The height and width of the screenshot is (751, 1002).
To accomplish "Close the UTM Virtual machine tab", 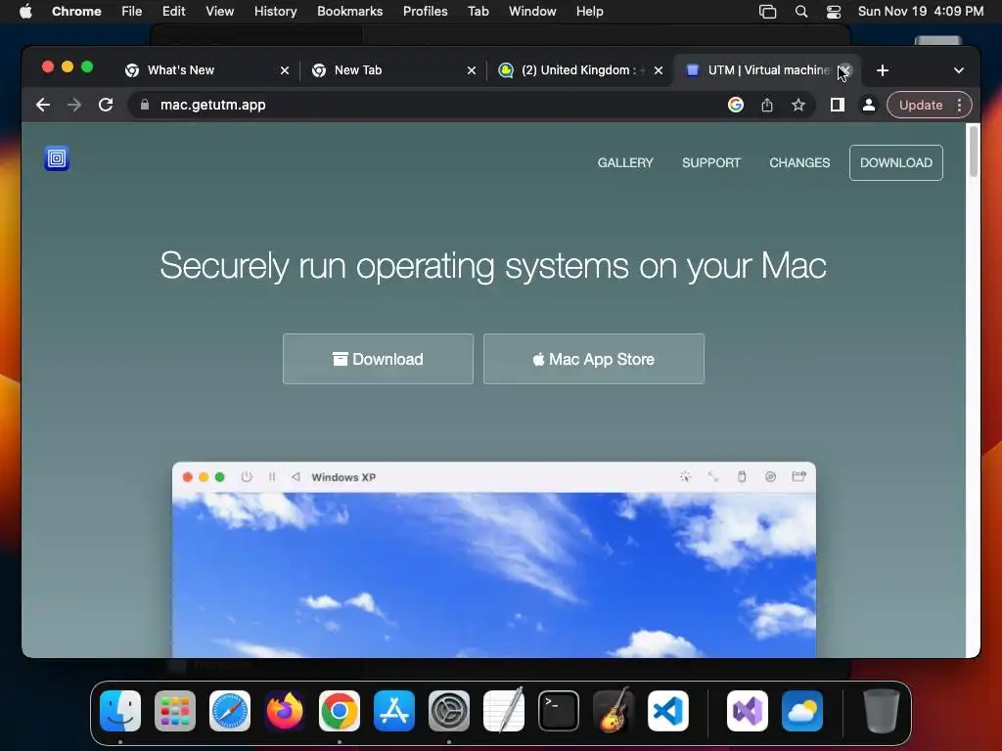I will point(844,70).
